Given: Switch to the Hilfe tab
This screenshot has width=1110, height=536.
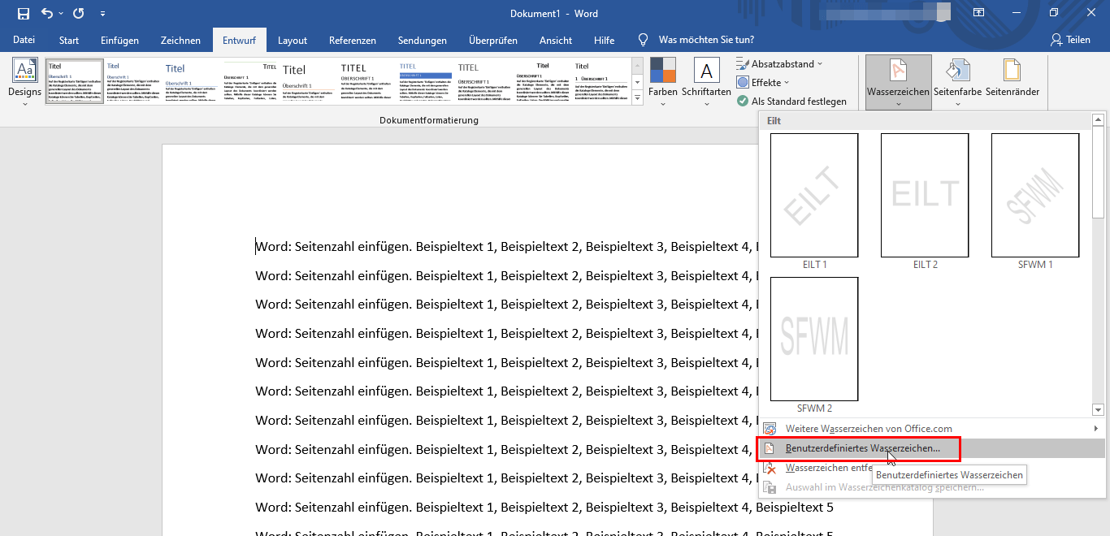Looking at the screenshot, I should (604, 40).
